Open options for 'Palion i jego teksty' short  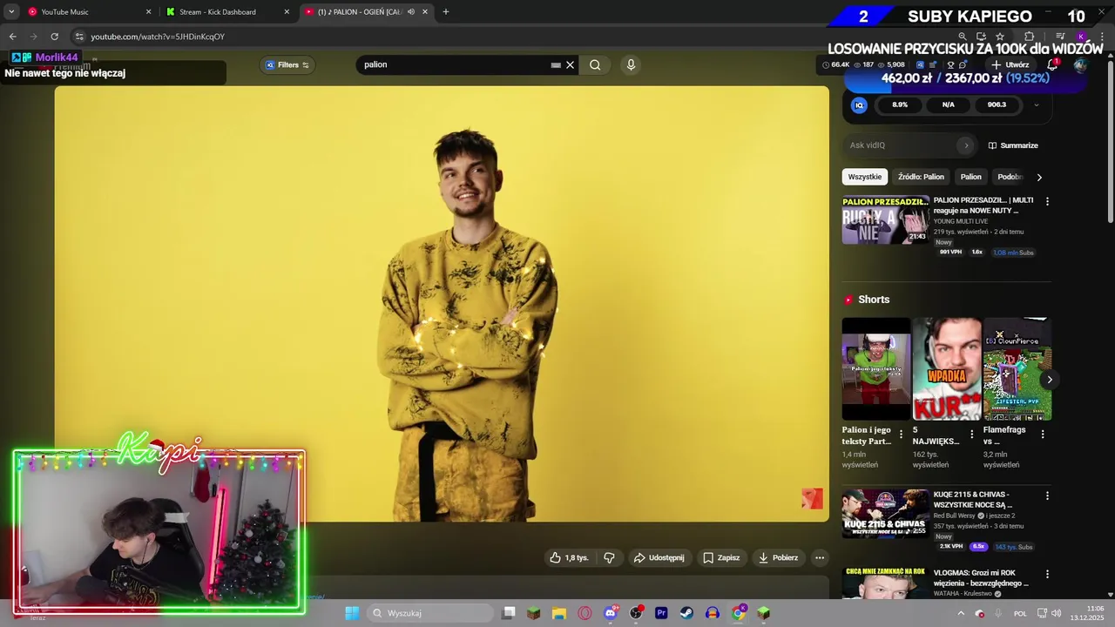tap(902, 434)
